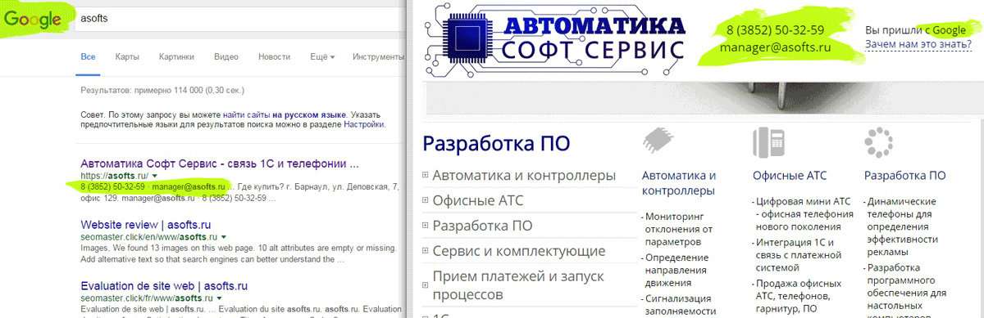Screen dimensions: 984x318
Task: Switch to the Карты search tab
Action: (127, 56)
